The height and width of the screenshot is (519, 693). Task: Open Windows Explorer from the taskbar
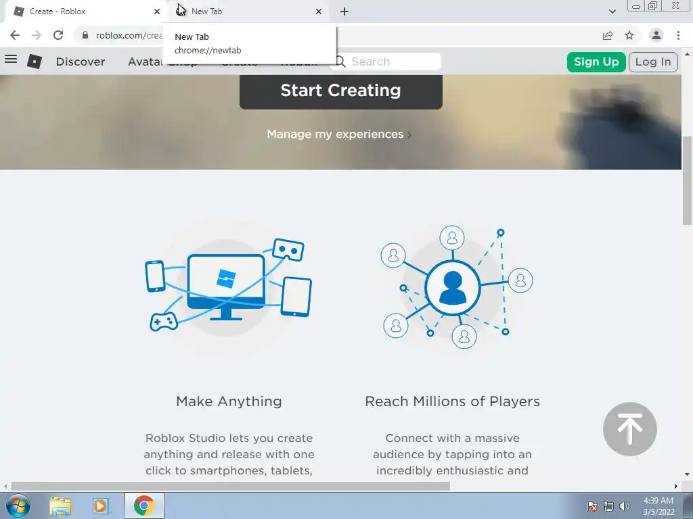60,505
